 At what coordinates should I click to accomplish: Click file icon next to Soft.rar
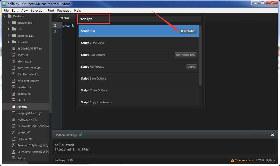tap(14, 158)
